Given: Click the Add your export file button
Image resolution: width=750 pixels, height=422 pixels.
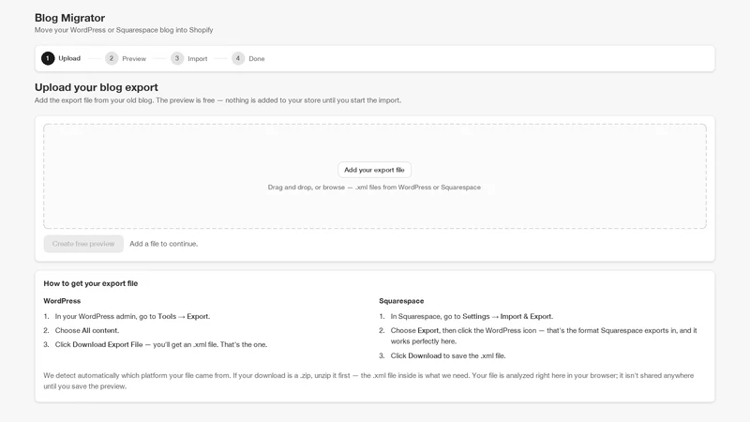Looking at the screenshot, I should [374, 170].
